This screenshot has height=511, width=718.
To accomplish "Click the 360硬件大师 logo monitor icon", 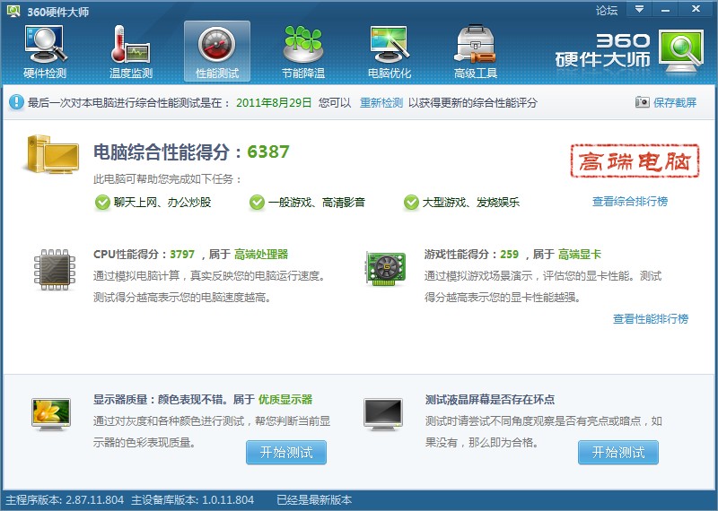I will coord(681,51).
